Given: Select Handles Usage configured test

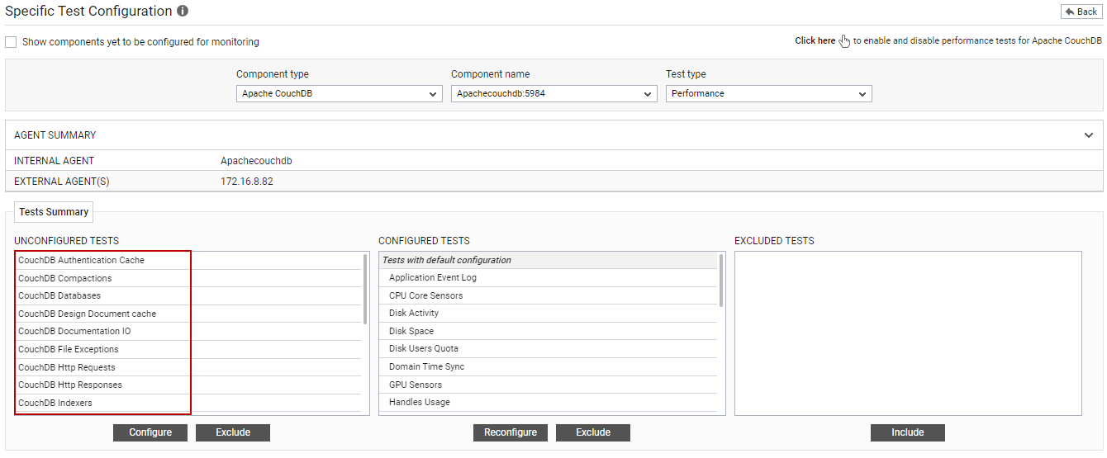Looking at the screenshot, I should click(x=549, y=403).
